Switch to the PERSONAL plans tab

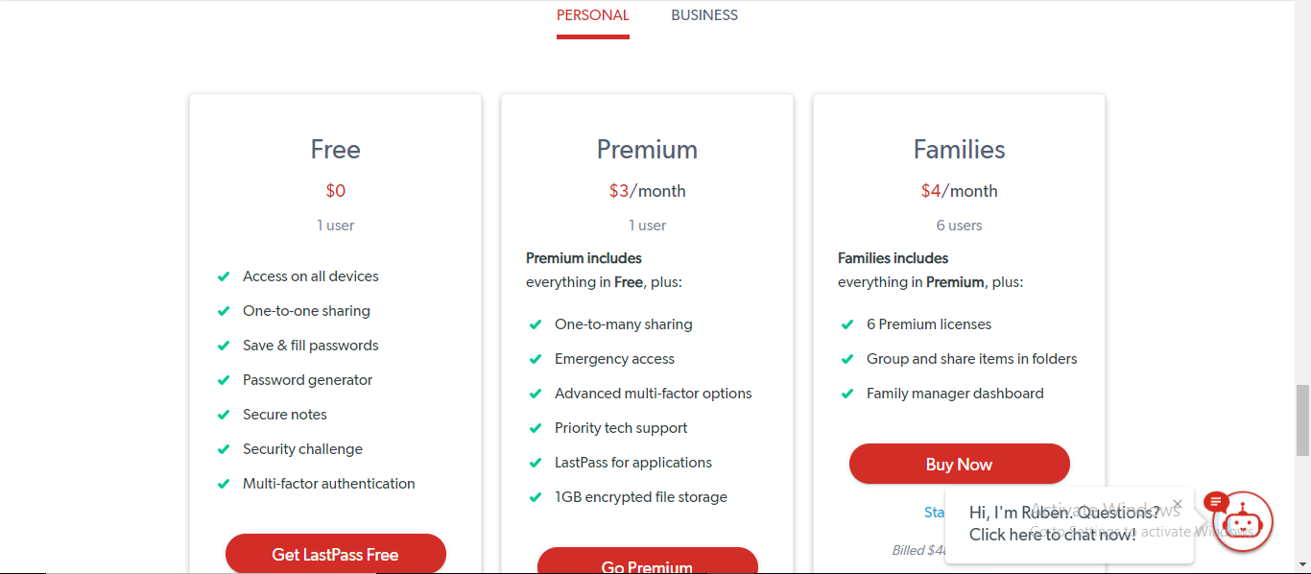click(592, 15)
